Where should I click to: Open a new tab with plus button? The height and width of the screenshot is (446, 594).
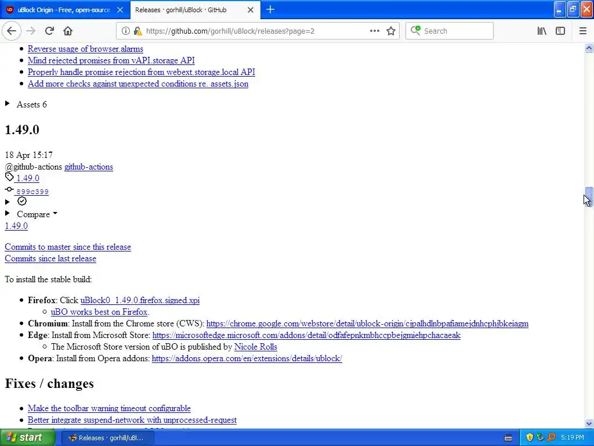pos(270,9)
